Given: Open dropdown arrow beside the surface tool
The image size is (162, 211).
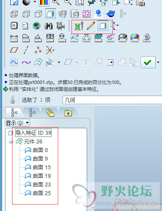Looking at the screenshot, I should 59,62.
